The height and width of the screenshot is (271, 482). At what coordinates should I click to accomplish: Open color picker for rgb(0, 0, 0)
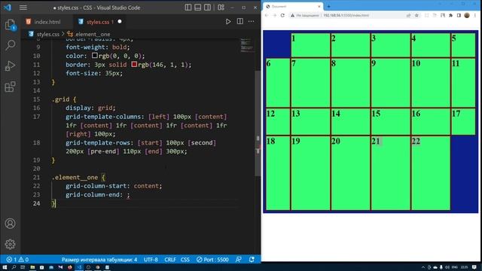pos(95,56)
